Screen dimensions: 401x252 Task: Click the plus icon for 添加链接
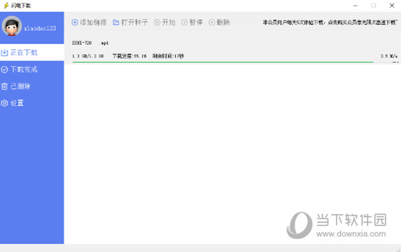point(75,22)
